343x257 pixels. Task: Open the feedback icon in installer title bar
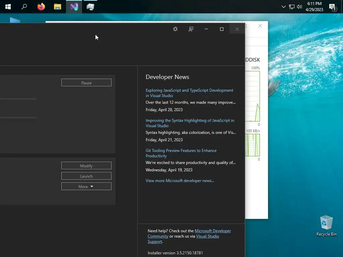tap(191, 29)
